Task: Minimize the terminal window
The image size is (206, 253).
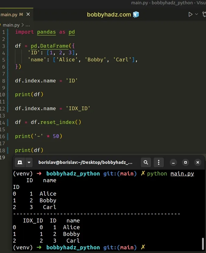Action: 173,162
